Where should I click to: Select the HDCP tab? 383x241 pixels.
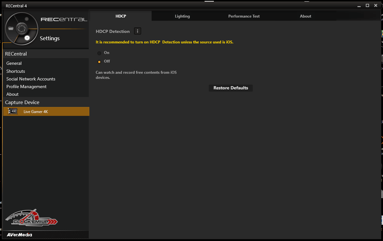[121, 16]
